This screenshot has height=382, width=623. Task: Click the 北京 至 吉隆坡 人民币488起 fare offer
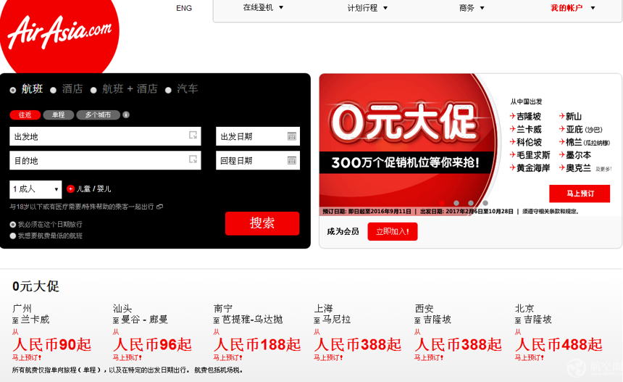pyautogui.click(x=558, y=344)
